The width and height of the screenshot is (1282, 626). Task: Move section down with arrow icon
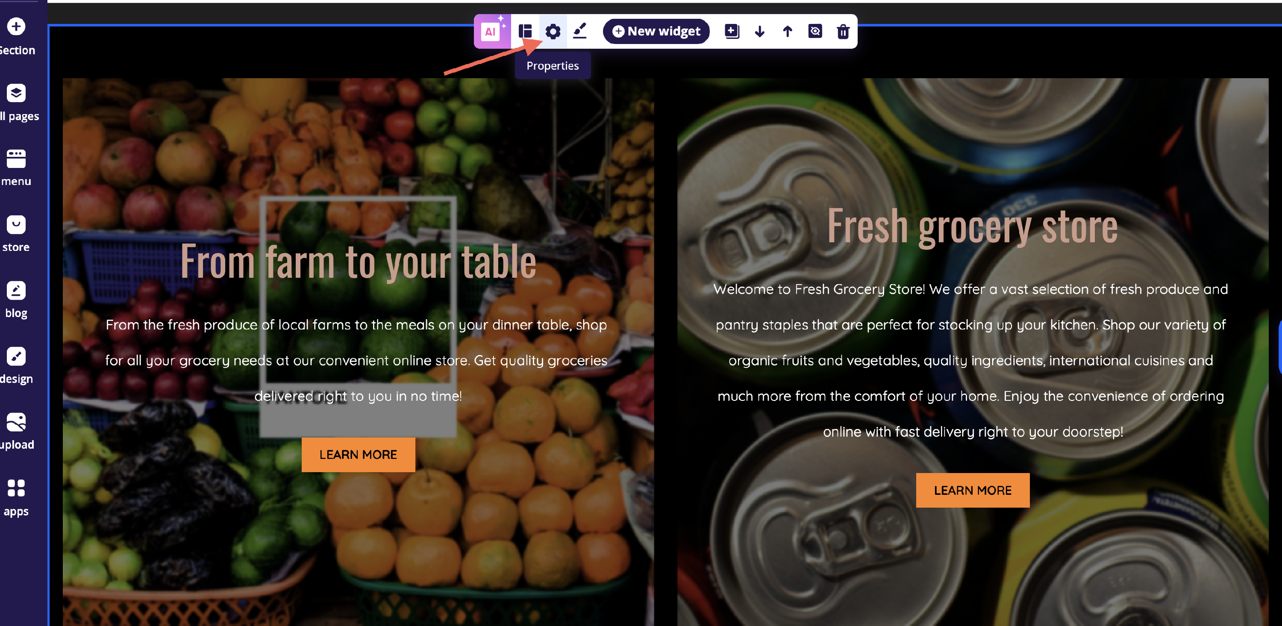[759, 31]
